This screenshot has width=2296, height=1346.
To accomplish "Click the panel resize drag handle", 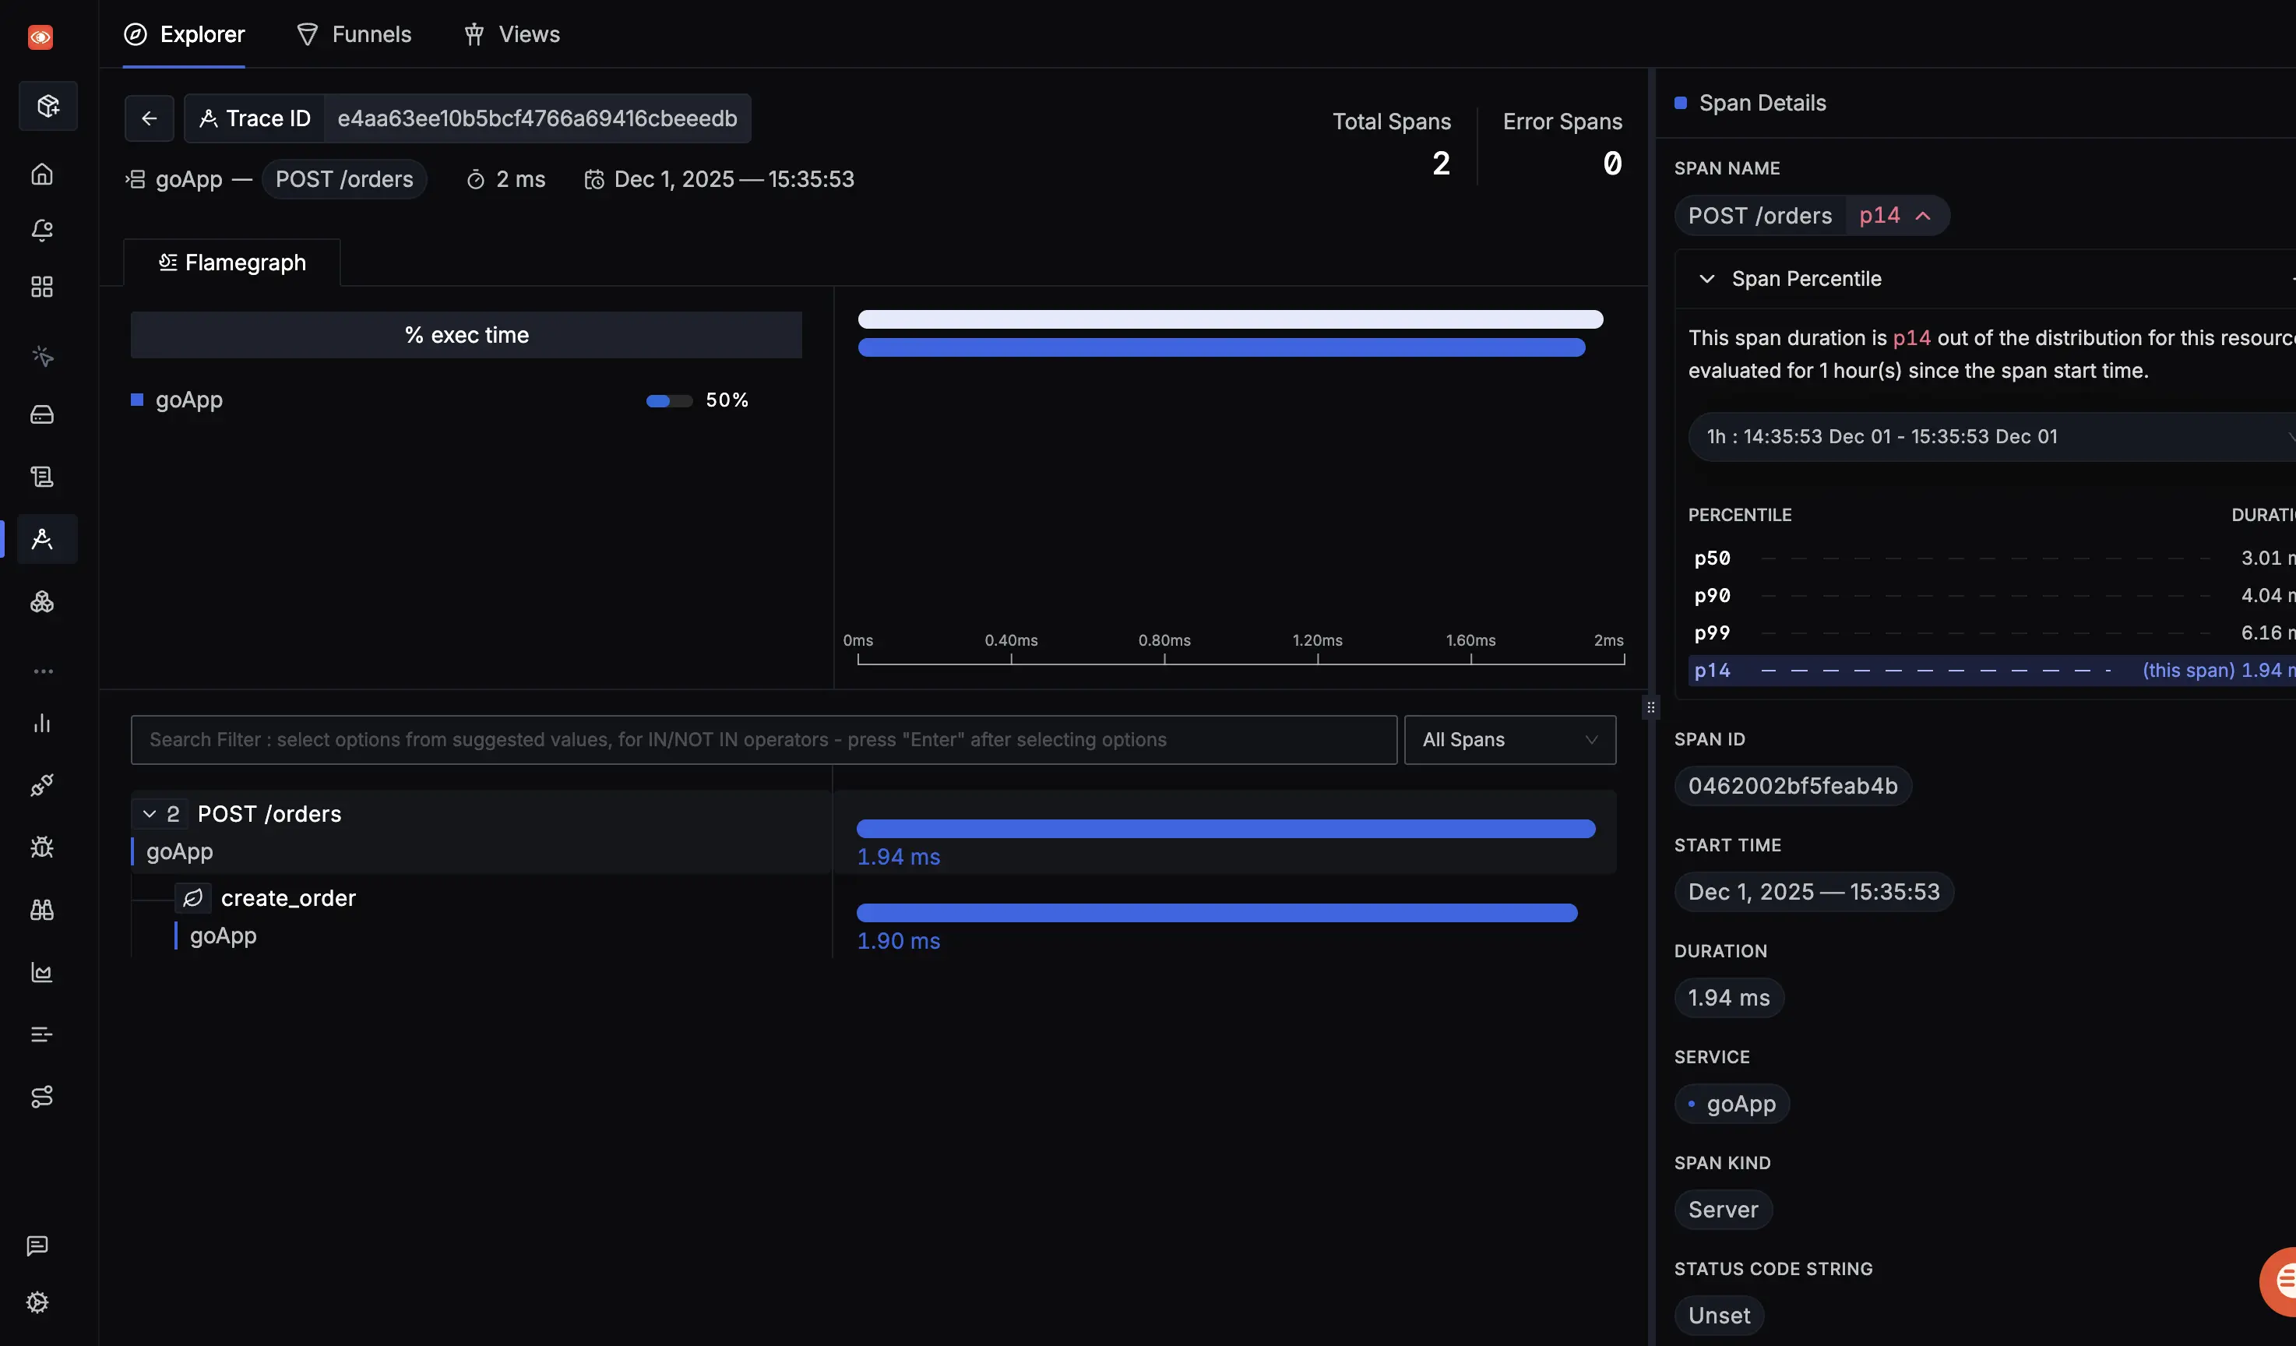I will [1650, 707].
